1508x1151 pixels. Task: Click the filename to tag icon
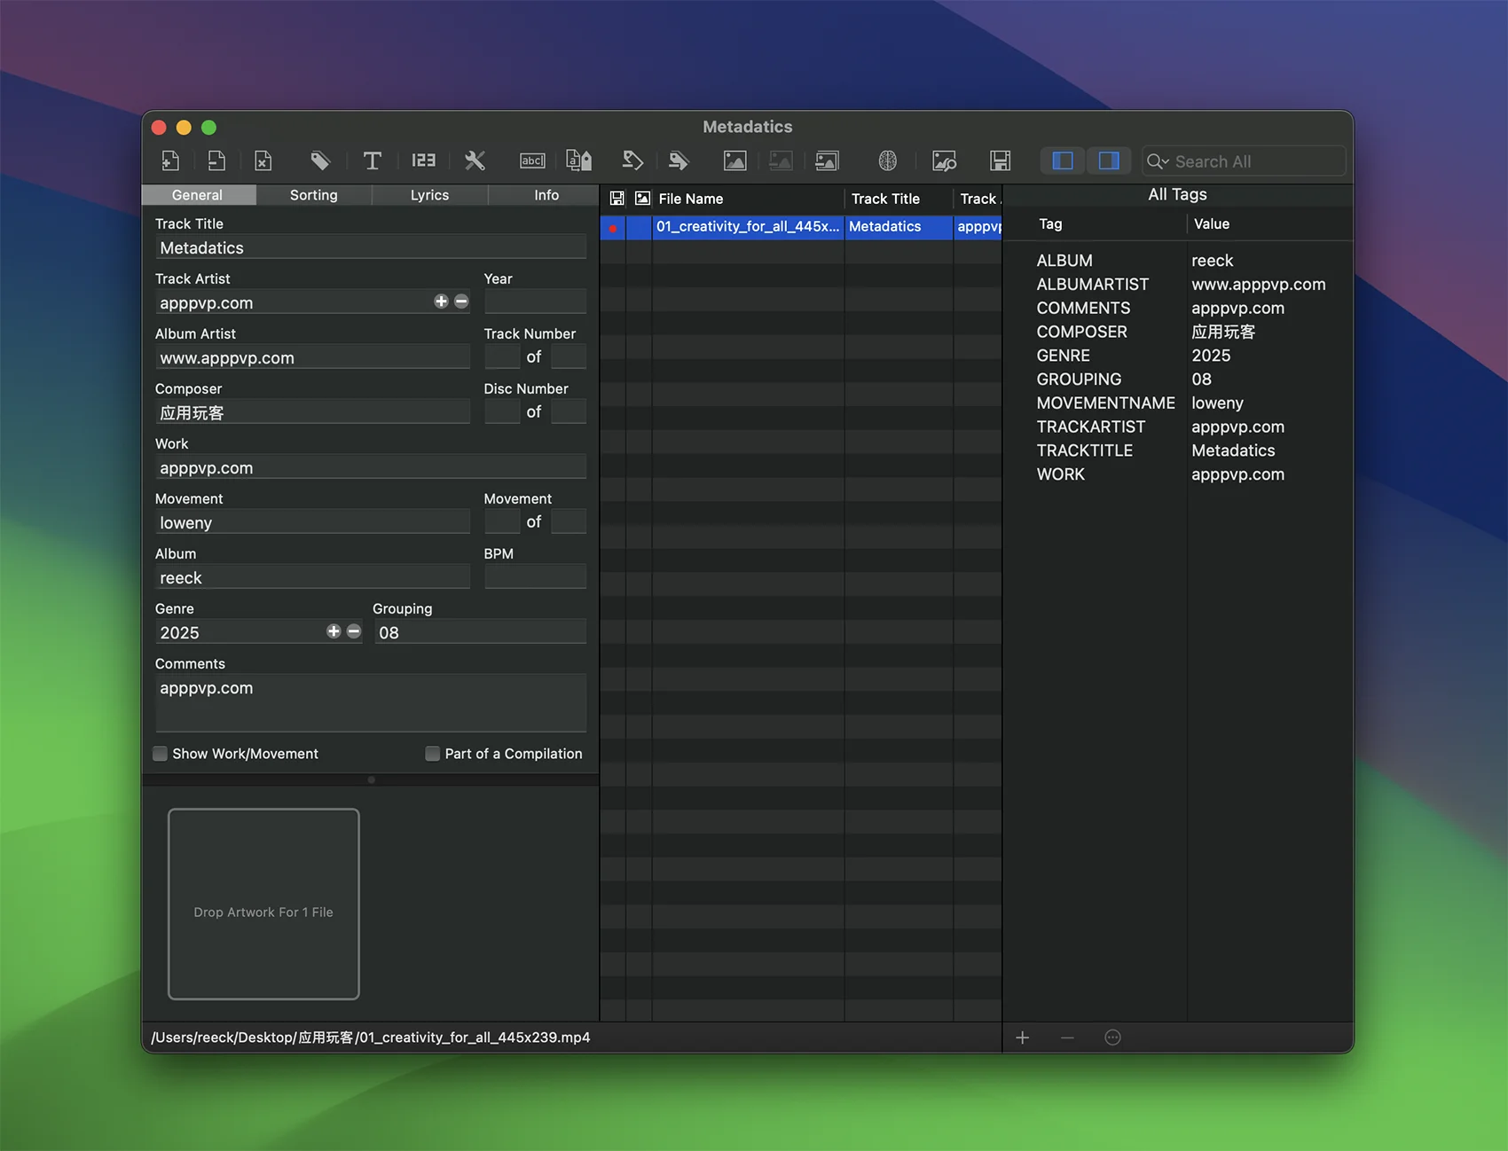click(579, 161)
